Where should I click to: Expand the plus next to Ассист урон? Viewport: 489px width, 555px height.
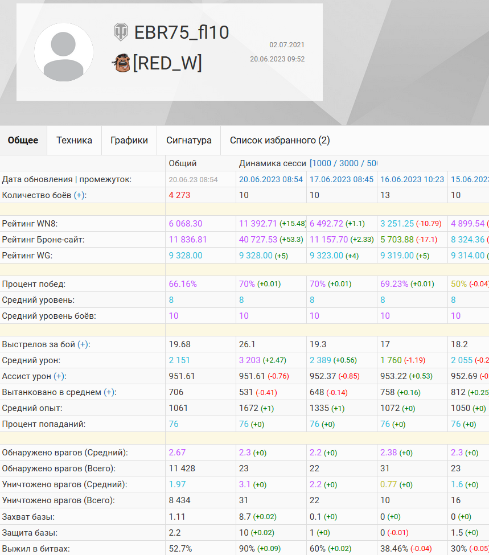tap(60, 376)
